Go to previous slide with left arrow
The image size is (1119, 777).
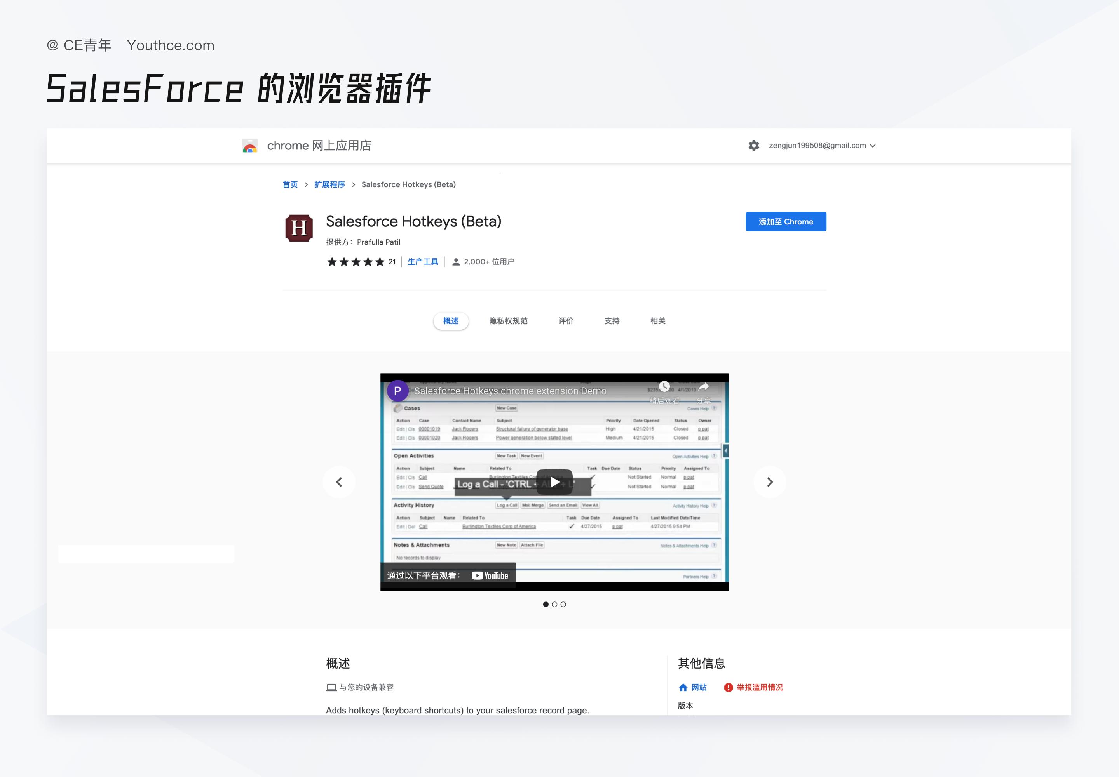coord(339,482)
